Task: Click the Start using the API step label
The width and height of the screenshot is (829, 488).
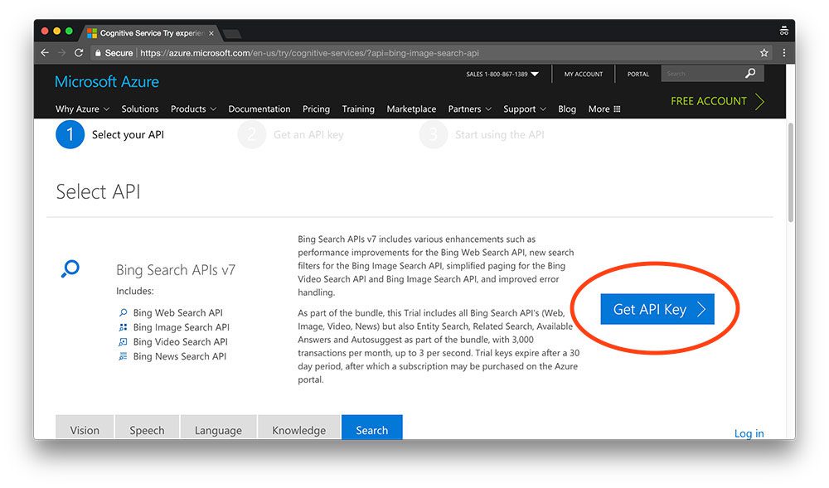Action: [x=499, y=135]
